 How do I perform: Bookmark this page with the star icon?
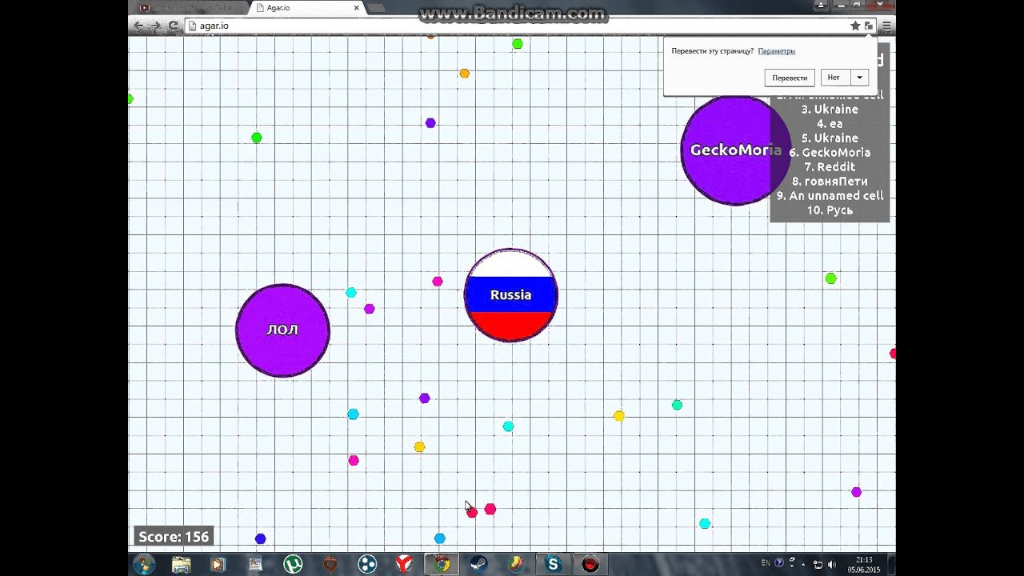coord(855,26)
